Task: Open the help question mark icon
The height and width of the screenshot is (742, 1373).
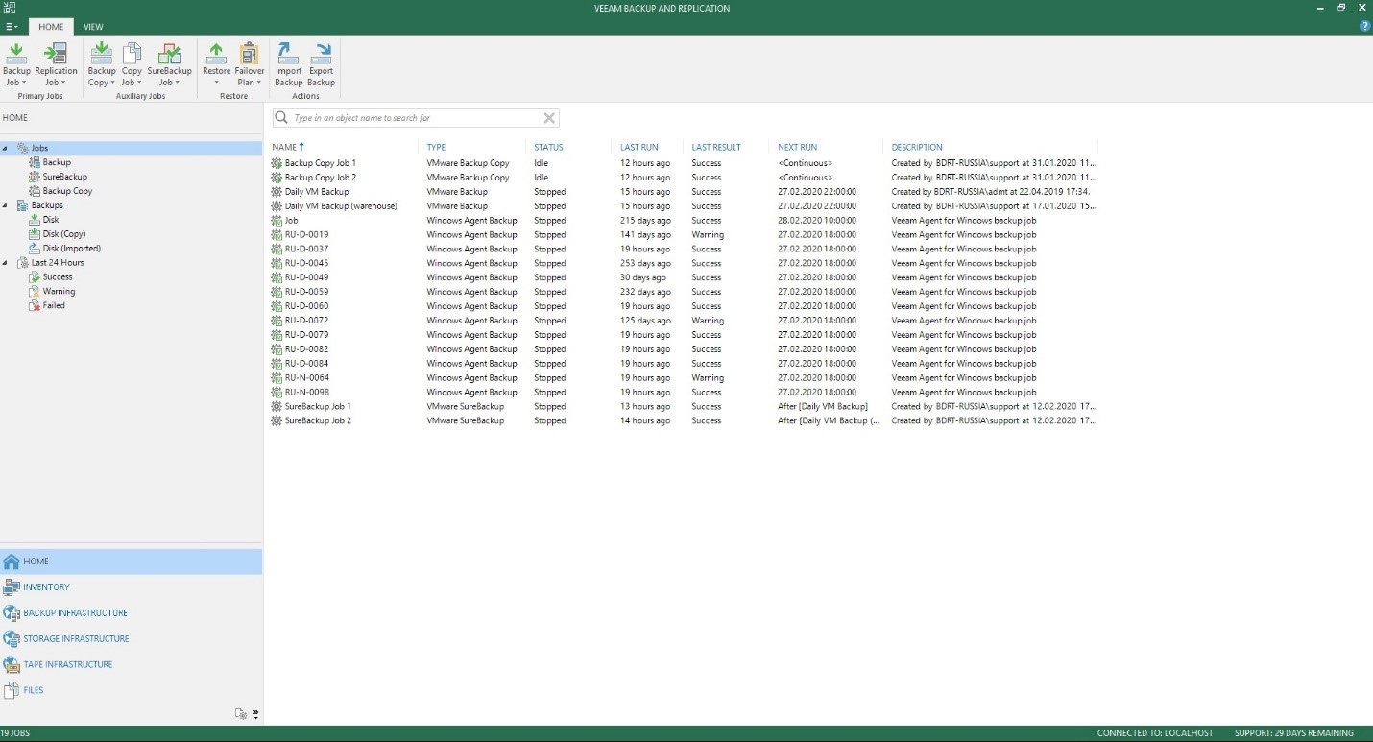Action: [1364, 26]
